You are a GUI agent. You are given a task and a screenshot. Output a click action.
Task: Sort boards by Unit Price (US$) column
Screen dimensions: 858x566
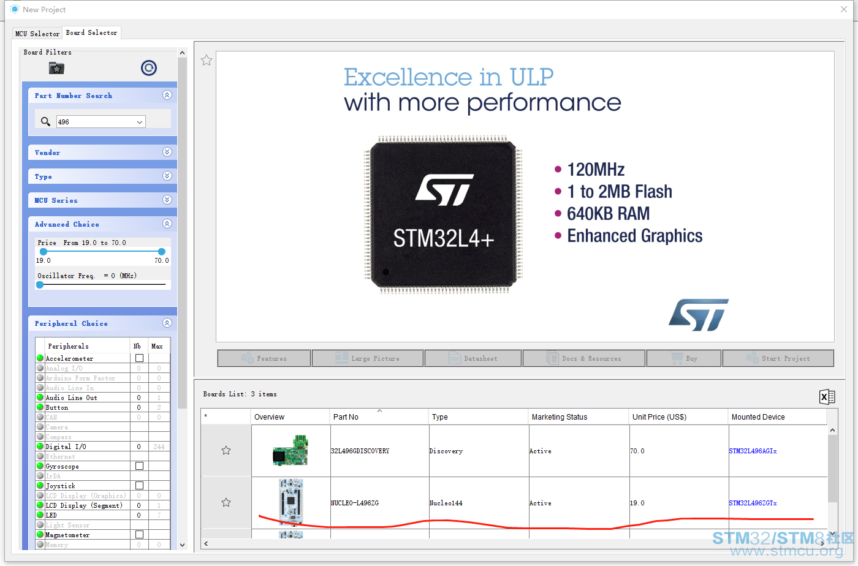[678, 417]
